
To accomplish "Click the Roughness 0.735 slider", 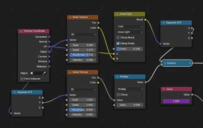I will pyautogui.click(x=83, y=55).
